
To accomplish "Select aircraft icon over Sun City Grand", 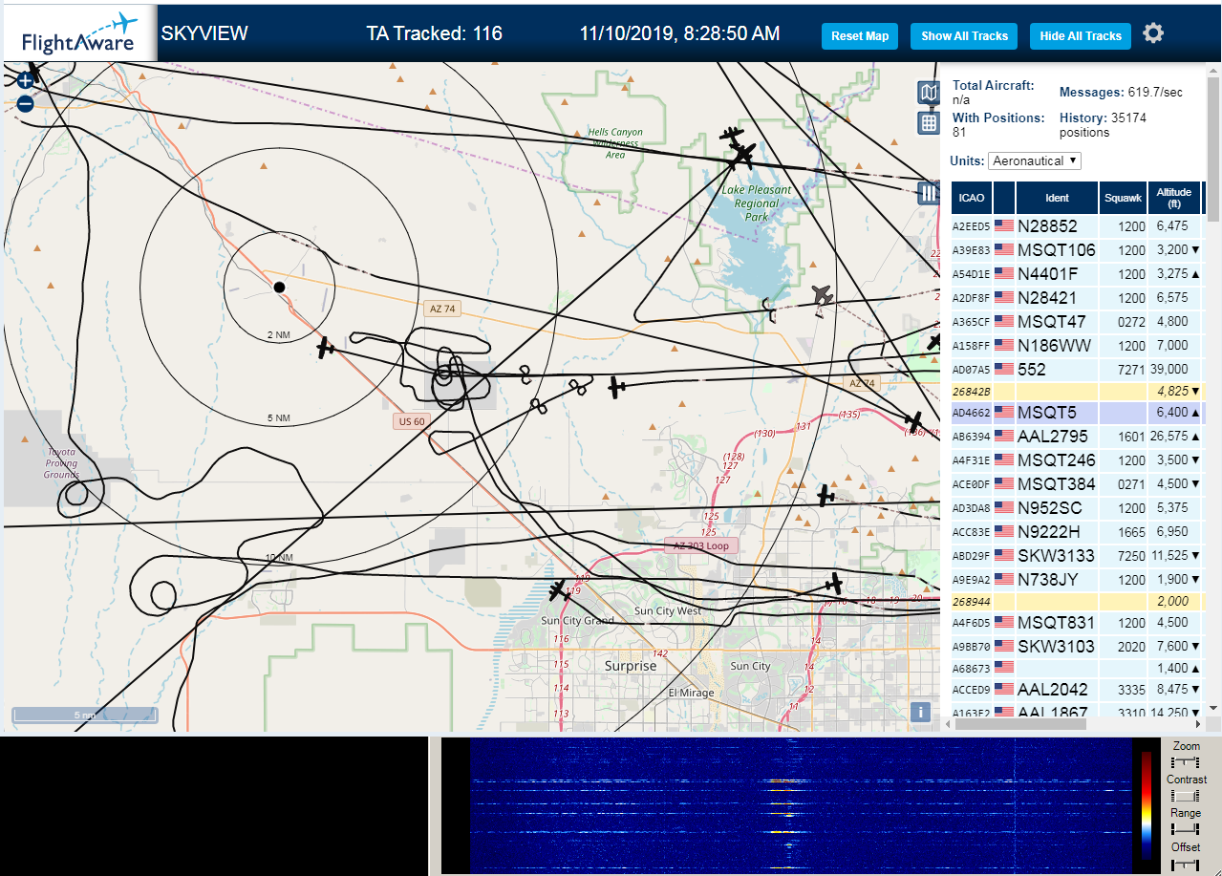I will [558, 590].
